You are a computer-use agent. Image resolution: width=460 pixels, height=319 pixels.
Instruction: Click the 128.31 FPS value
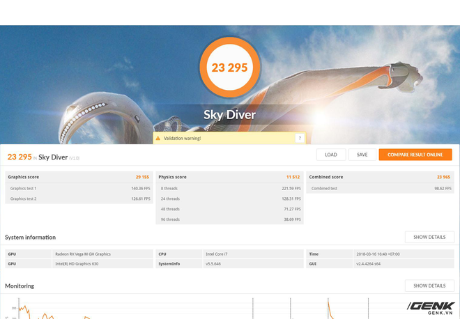(291, 199)
